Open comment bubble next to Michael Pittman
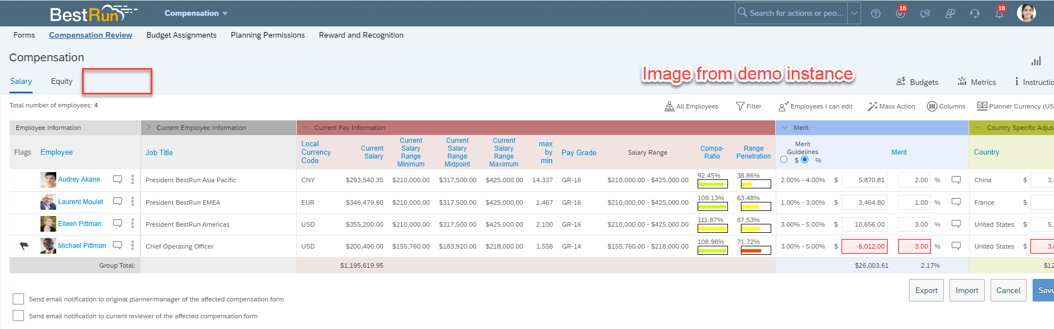Screen dimensions: 1054x329 (117, 245)
